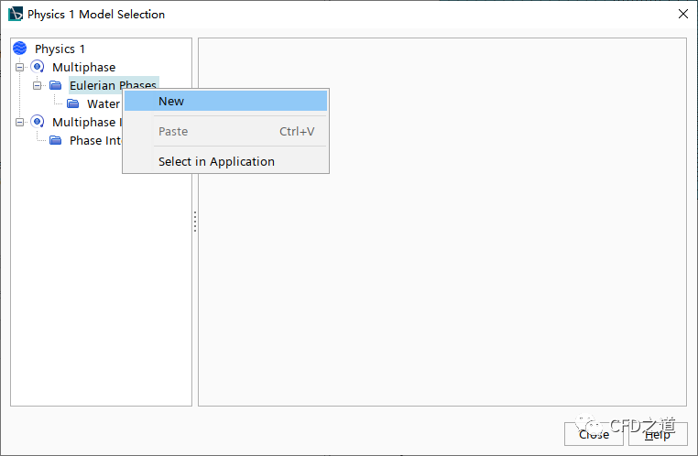Click the first Multiphase model icon
698x456 pixels.
click(38, 67)
